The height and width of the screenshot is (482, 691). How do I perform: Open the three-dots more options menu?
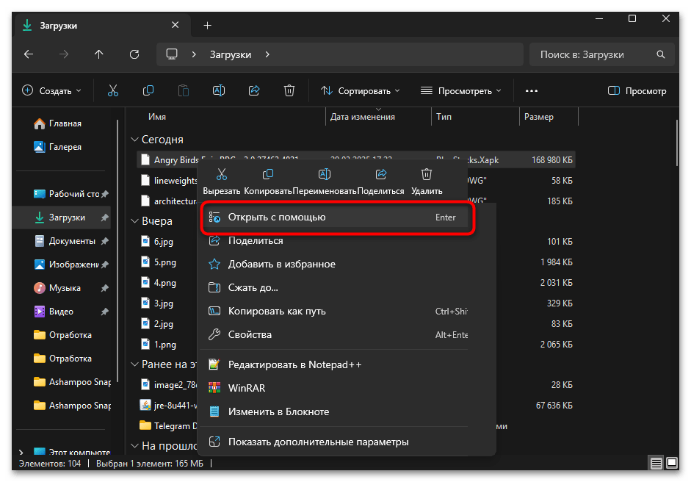tap(532, 91)
